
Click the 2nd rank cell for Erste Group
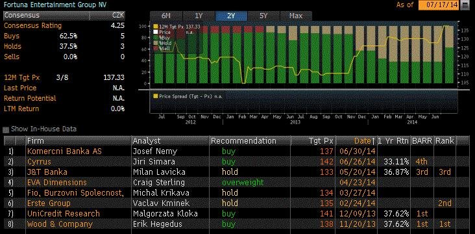point(445,203)
